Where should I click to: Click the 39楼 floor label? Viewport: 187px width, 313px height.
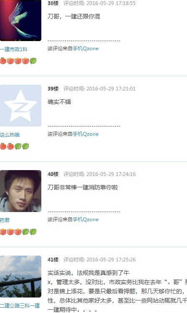[53, 89]
